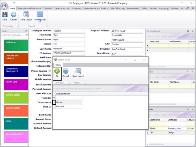
Task: Click the FirstName column header in Dependants
Action: [x=159, y=41]
